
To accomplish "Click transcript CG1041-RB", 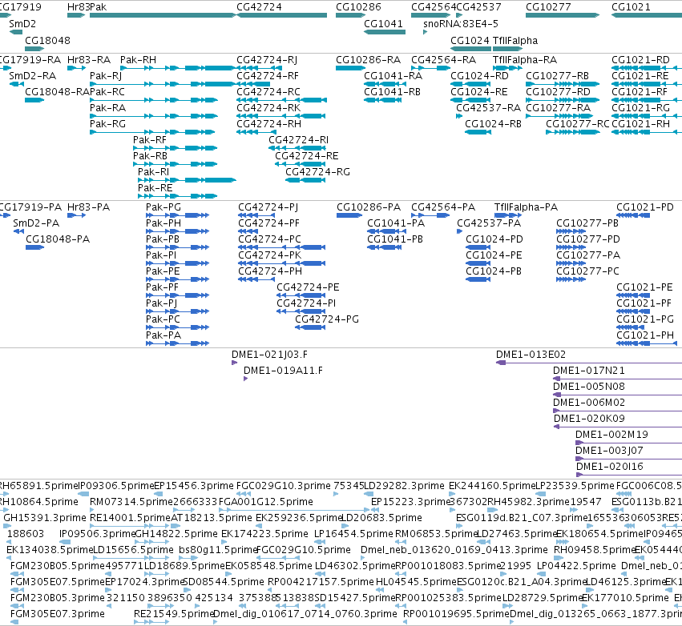I will coord(393,92).
